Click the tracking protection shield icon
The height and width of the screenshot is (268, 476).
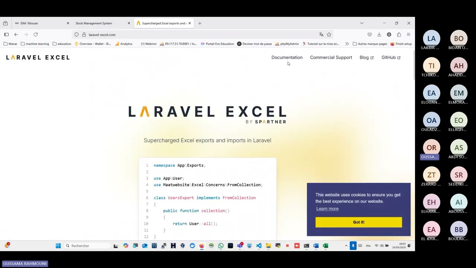click(x=77, y=35)
